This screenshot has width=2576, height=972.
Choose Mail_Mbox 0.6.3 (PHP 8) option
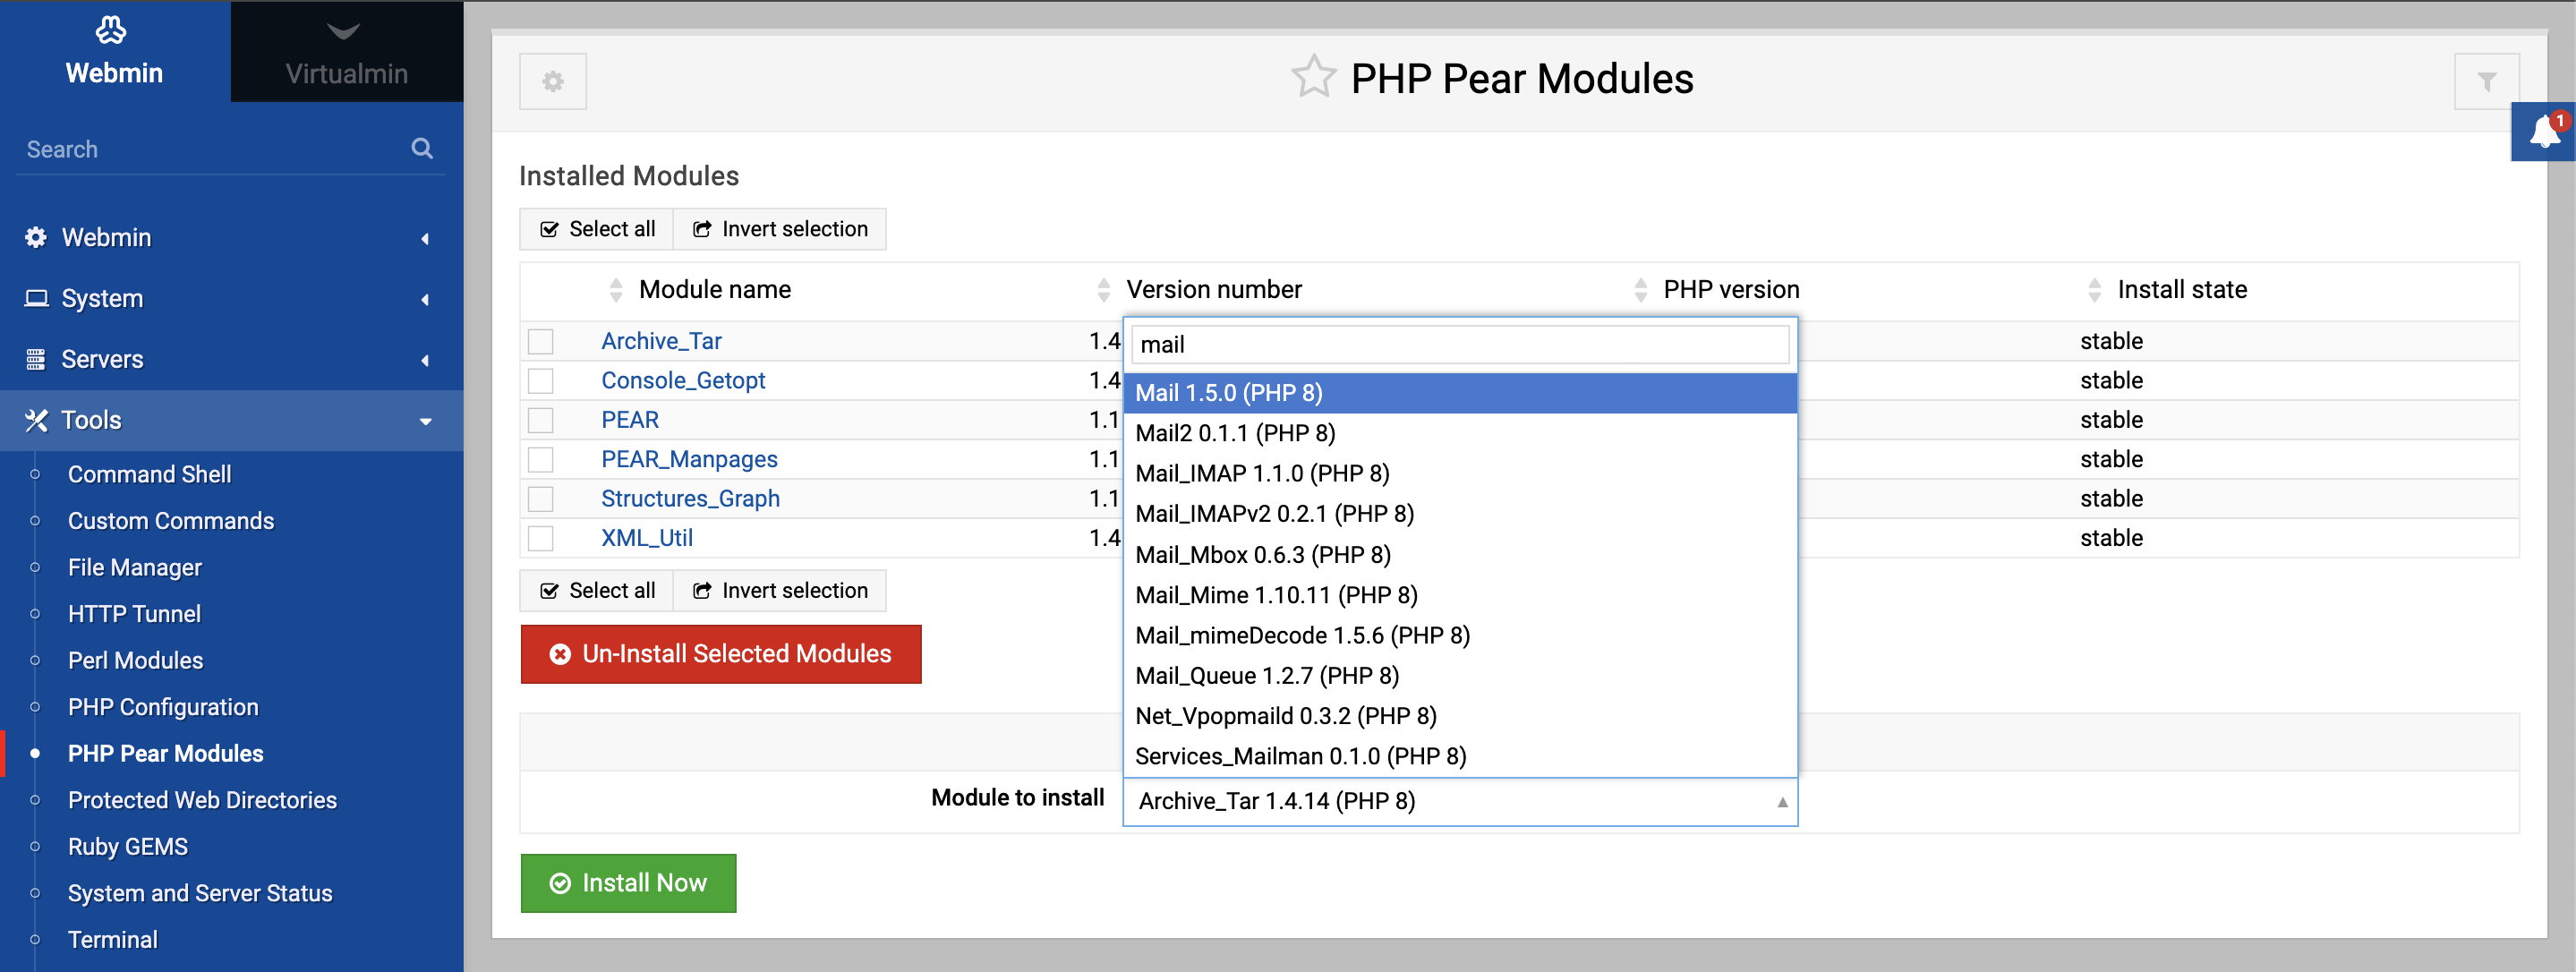[x=1460, y=555]
